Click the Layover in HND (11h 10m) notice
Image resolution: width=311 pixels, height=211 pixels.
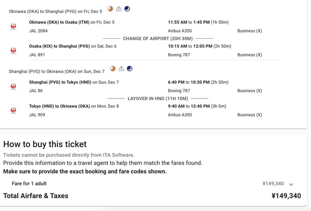[x=157, y=98]
